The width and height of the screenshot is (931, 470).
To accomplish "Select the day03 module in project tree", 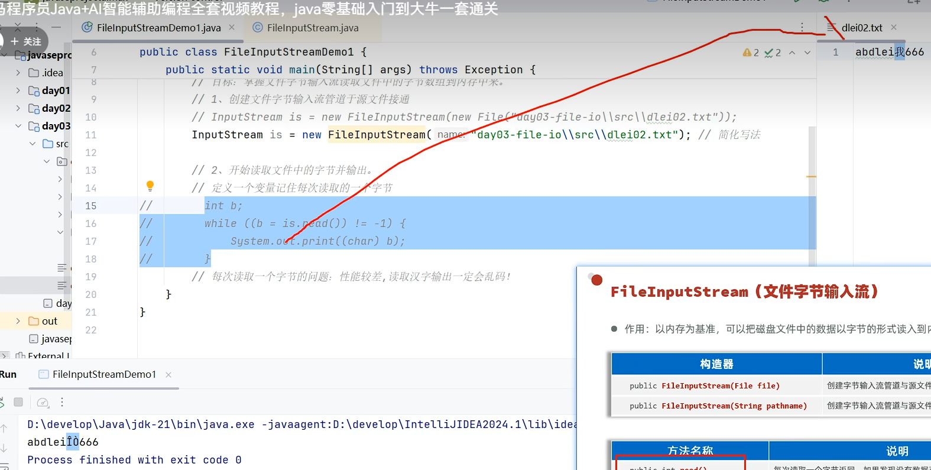I will [x=56, y=126].
